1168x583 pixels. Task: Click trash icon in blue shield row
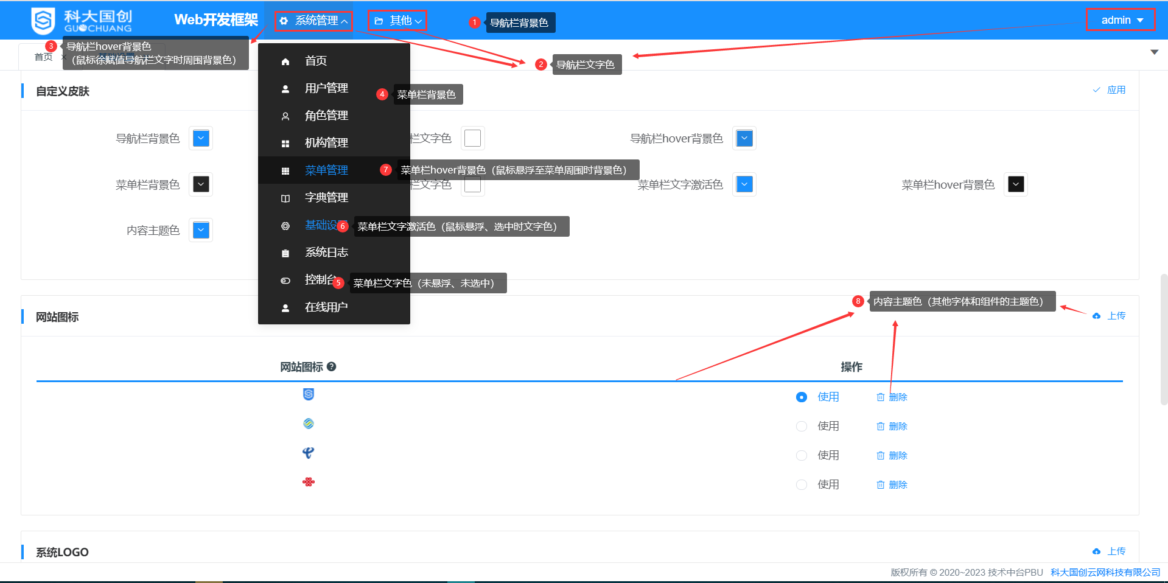(x=880, y=397)
